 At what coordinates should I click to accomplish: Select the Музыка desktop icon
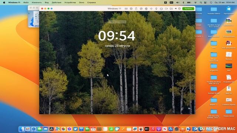pos(229,56)
